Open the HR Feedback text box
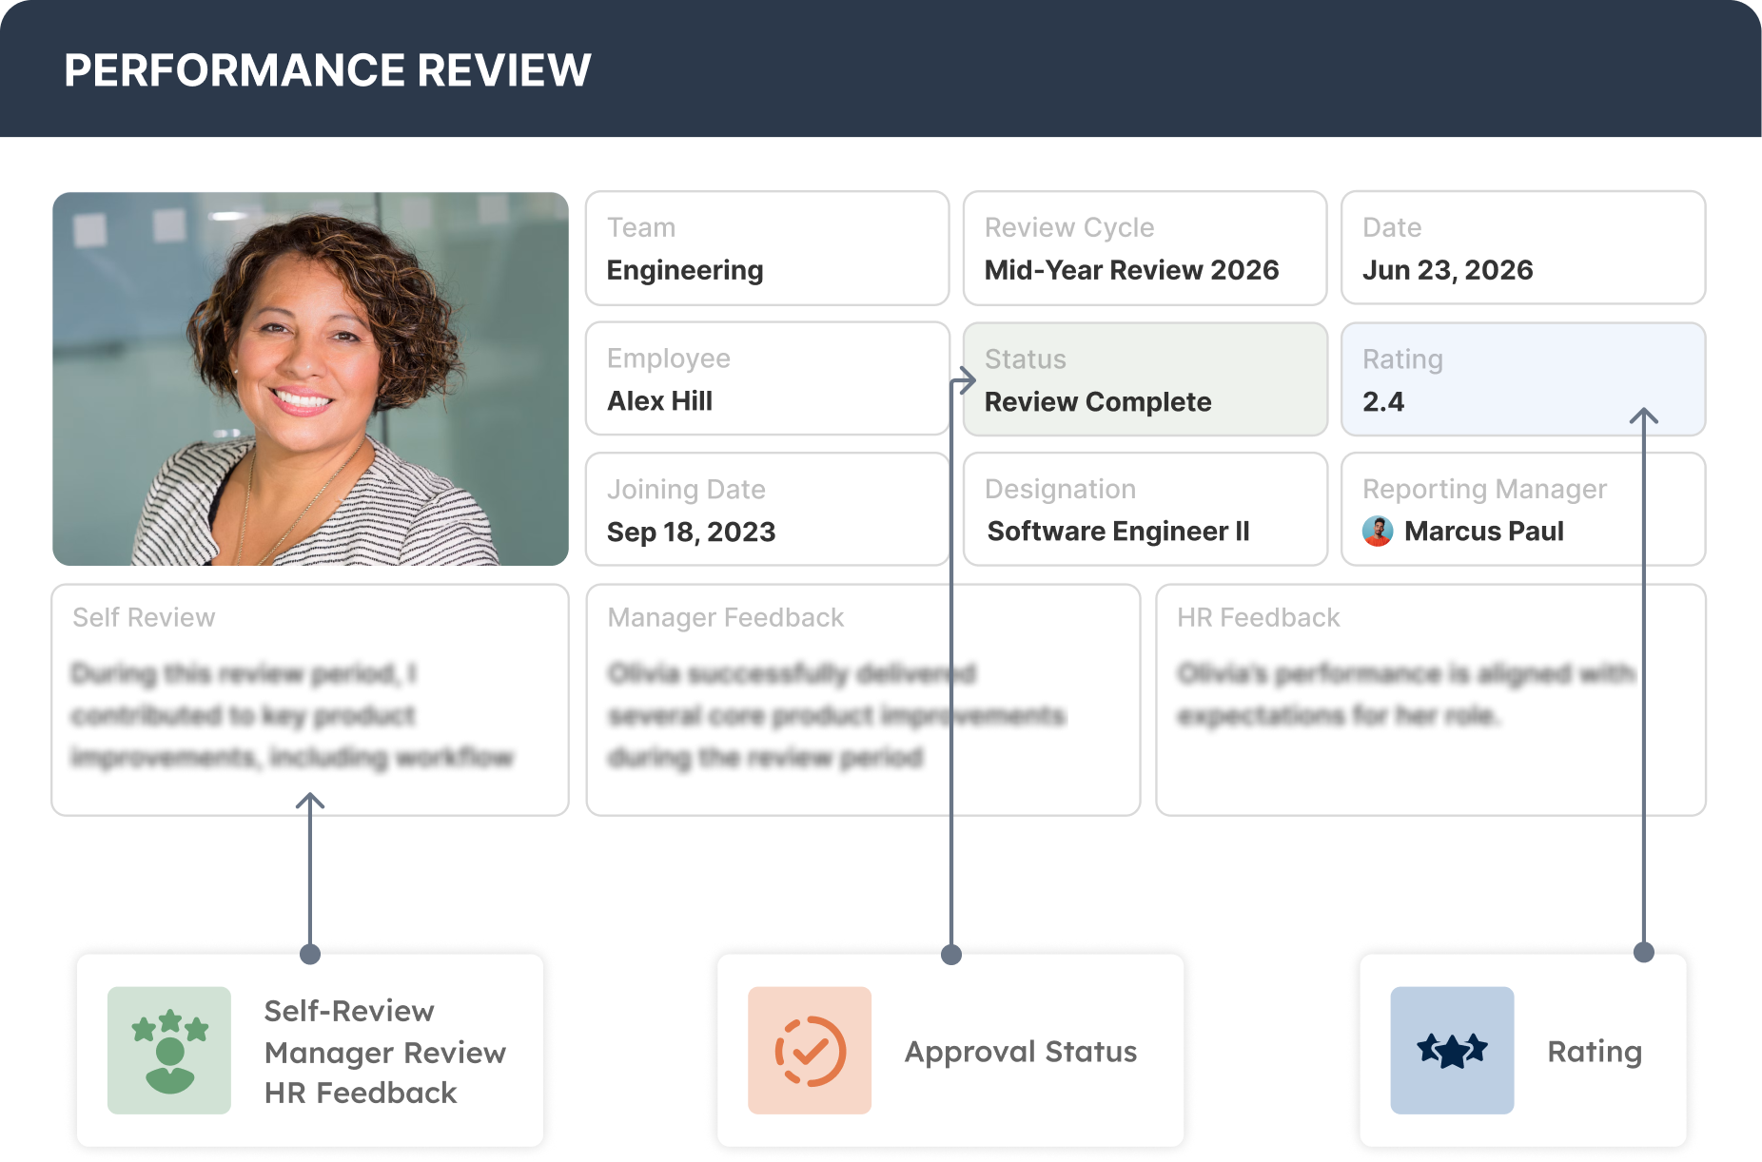The height and width of the screenshot is (1162, 1762). point(1430,700)
